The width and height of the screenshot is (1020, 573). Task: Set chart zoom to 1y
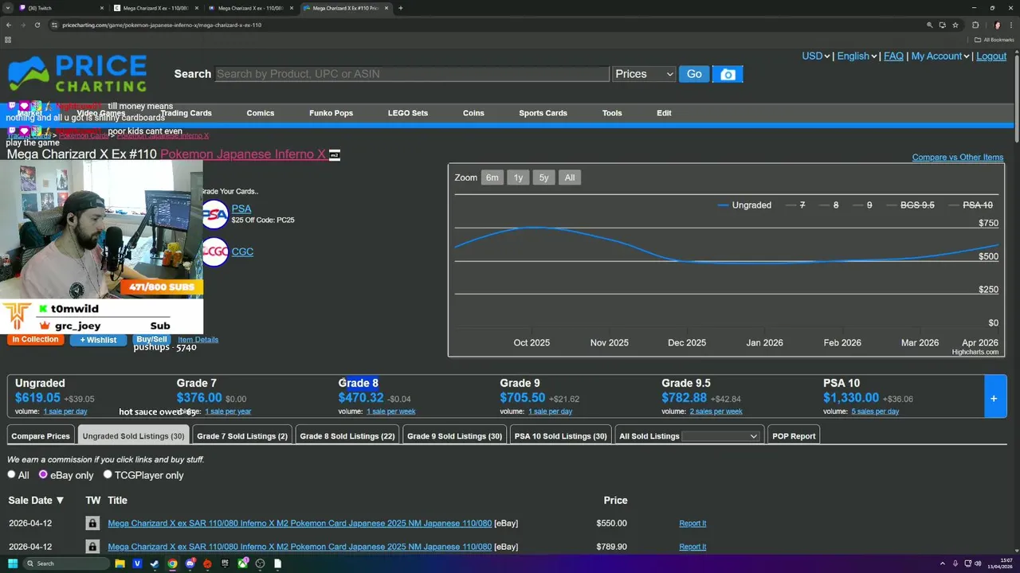(518, 177)
